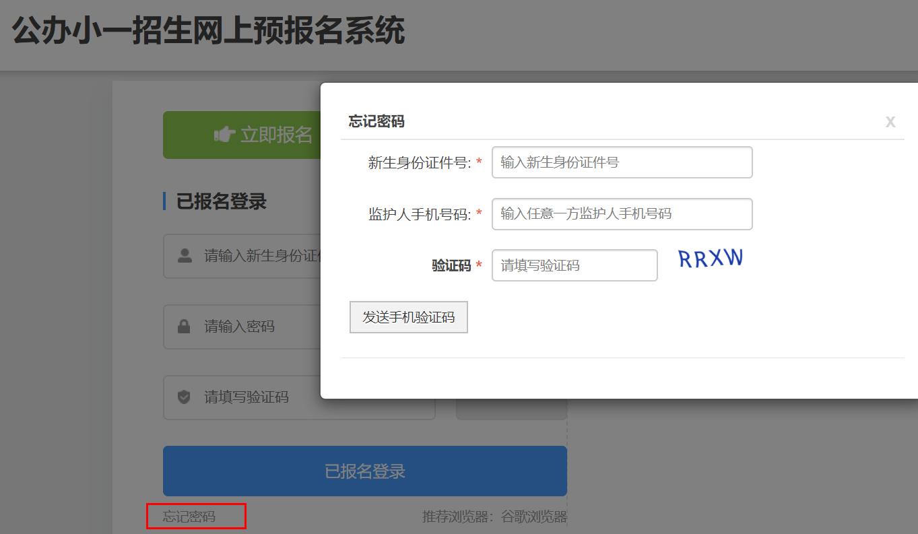Viewport: 918px width, 534px height.
Task: Click the blue 已报名登录 submit button
Action: coord(364,471)
